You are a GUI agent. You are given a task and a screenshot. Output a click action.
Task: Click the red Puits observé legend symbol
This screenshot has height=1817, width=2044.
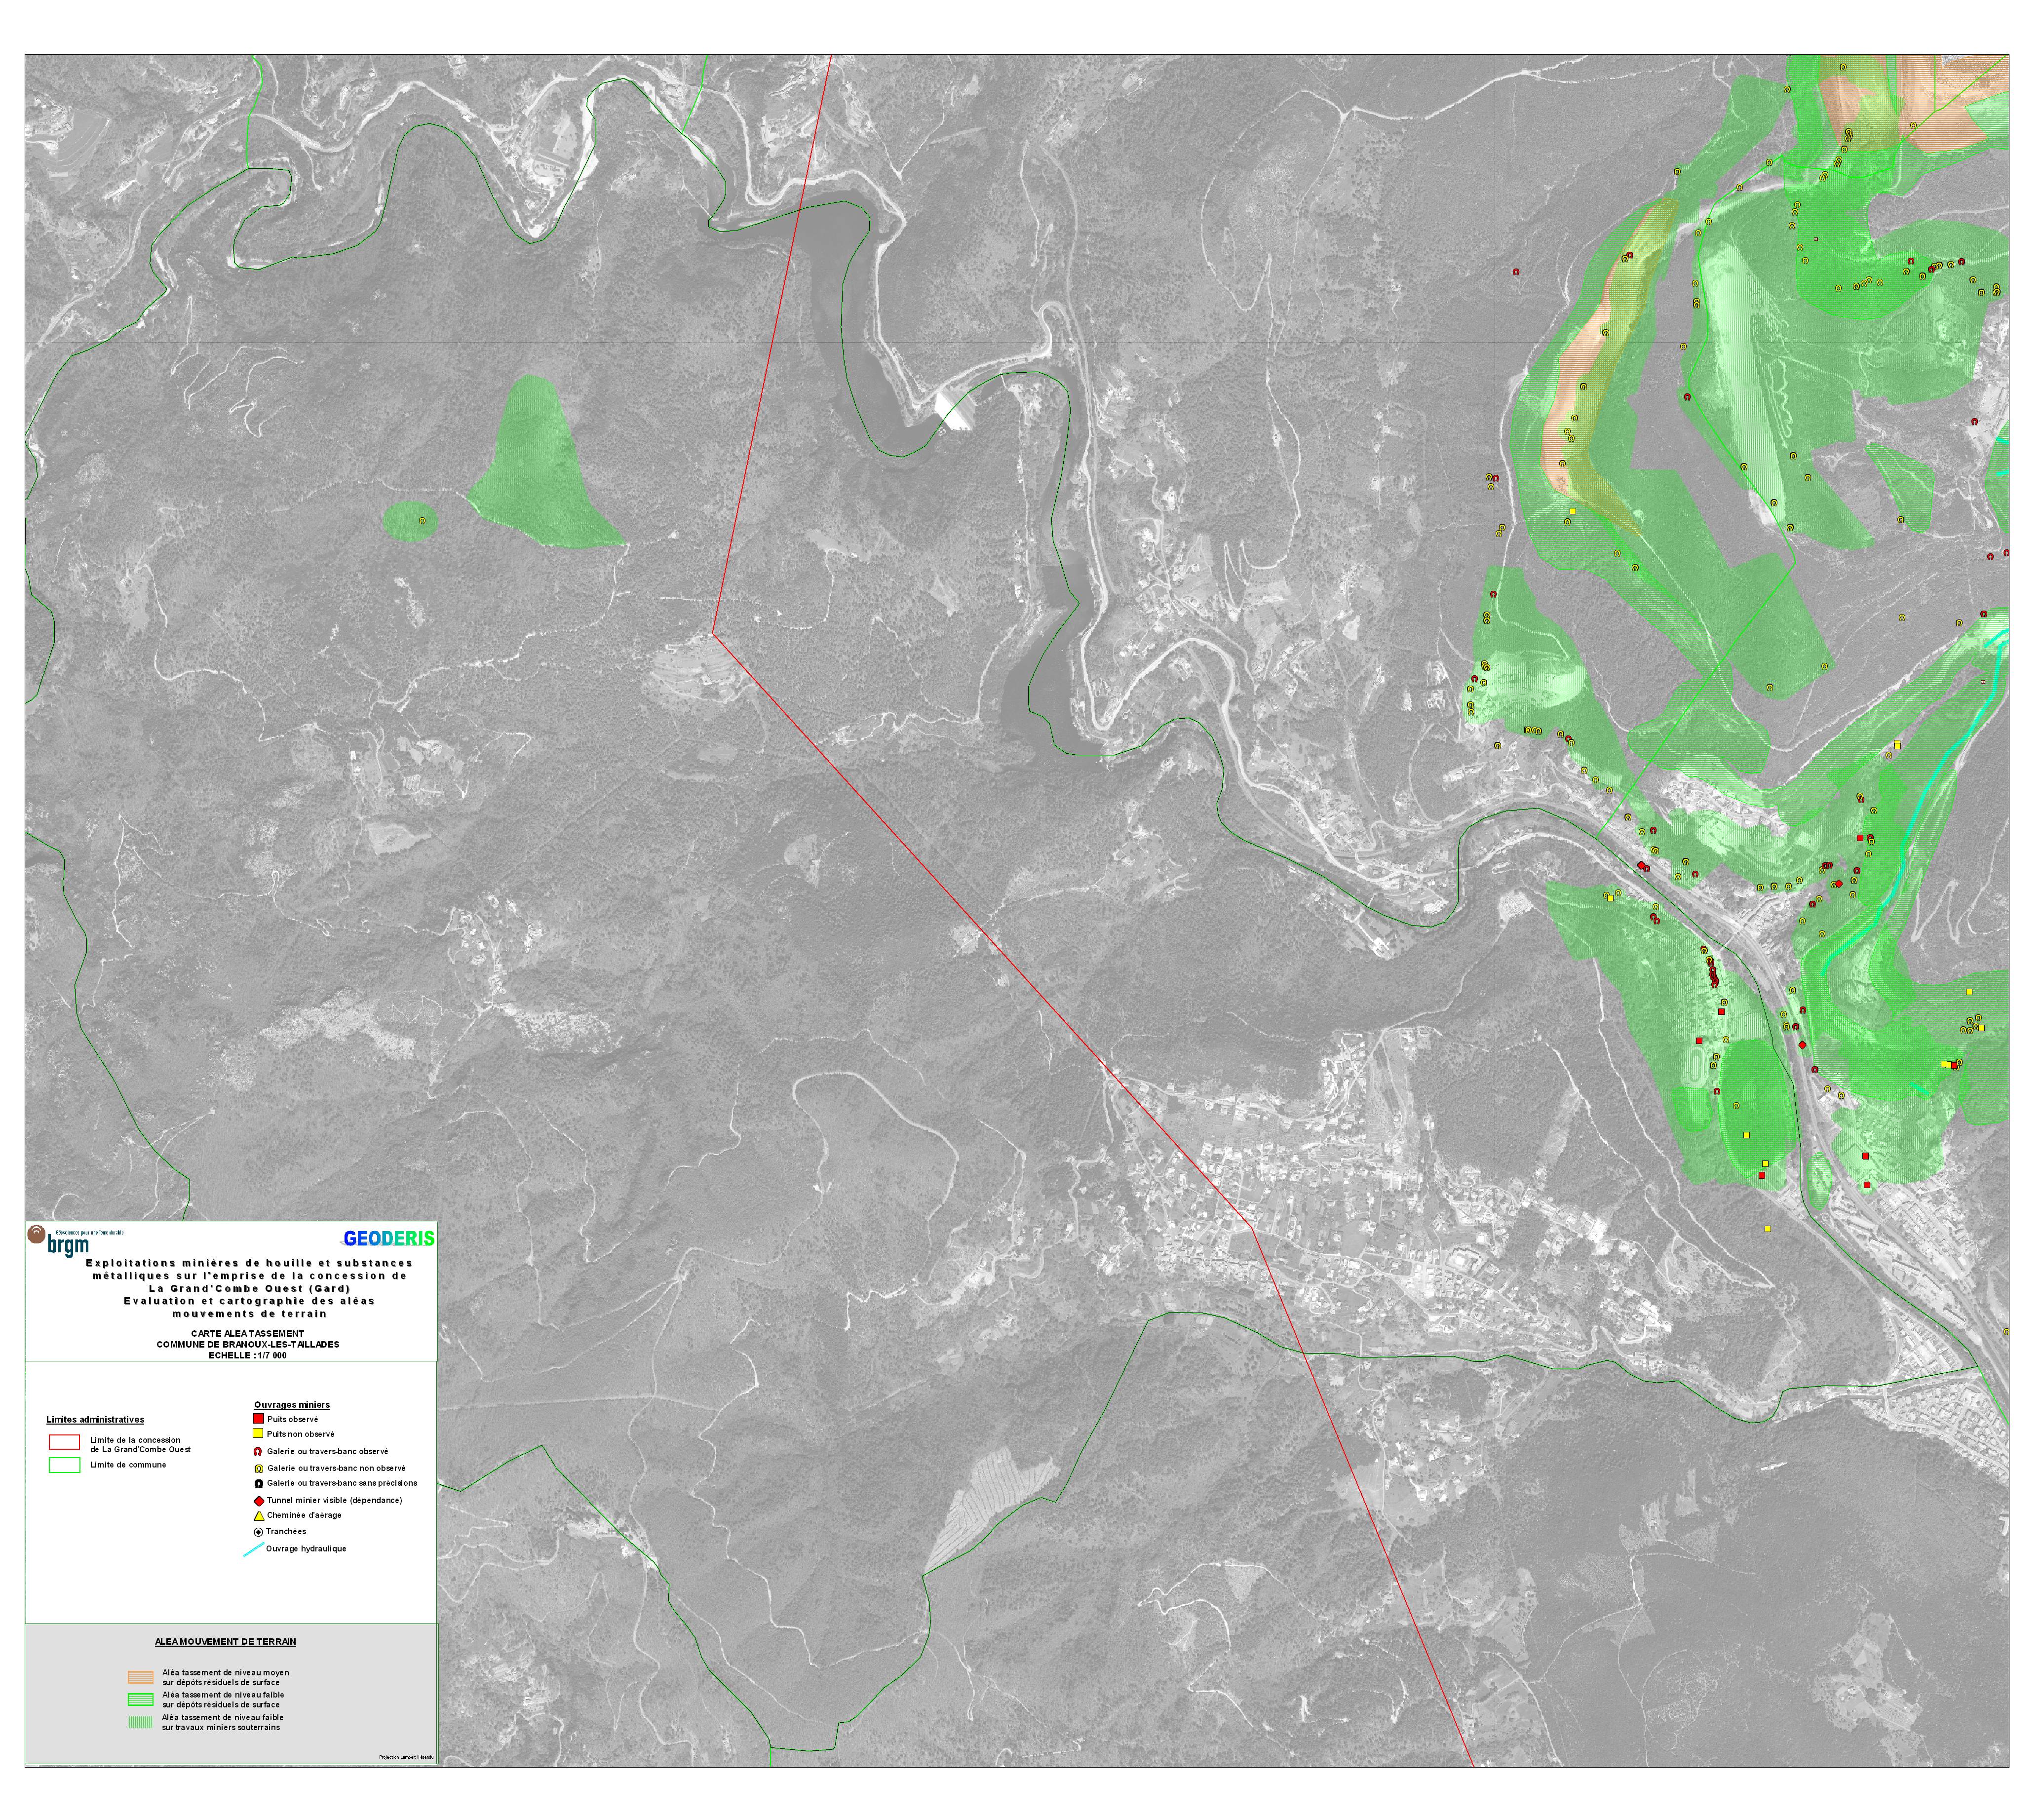tap(258, 1419)
